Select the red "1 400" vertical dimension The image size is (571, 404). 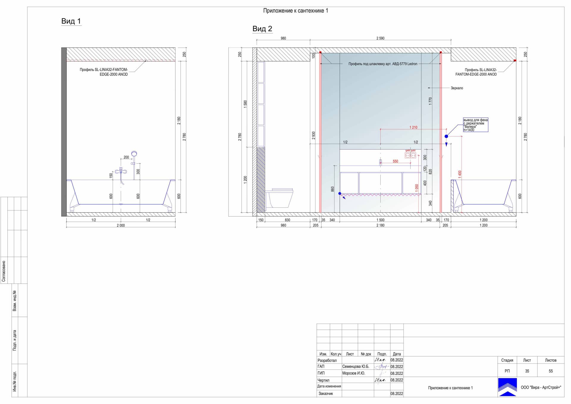460,174
